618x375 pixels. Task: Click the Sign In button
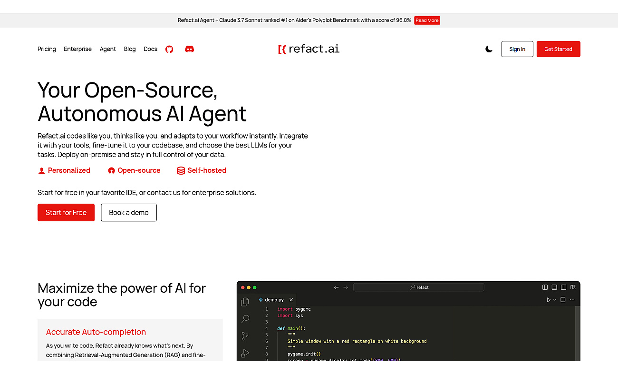(517, 49)
